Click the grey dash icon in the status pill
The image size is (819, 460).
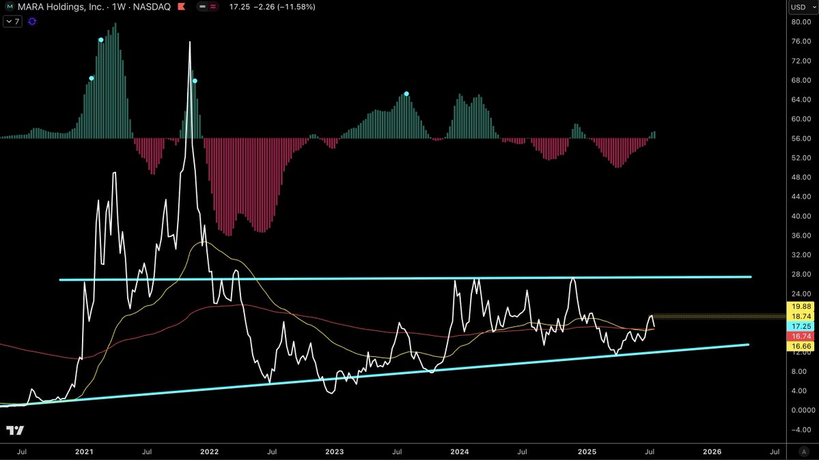click(x=203, y=7)
